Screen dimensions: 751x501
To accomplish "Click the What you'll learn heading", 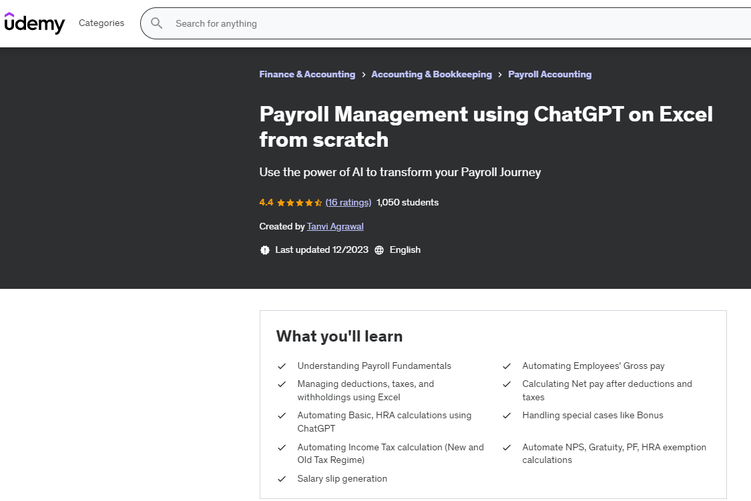I will [339, 336].
